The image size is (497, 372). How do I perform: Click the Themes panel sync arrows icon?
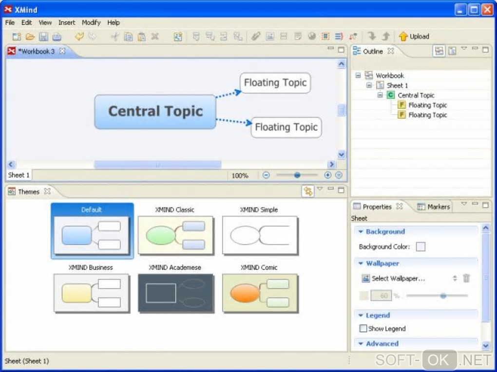pos(308,191)
